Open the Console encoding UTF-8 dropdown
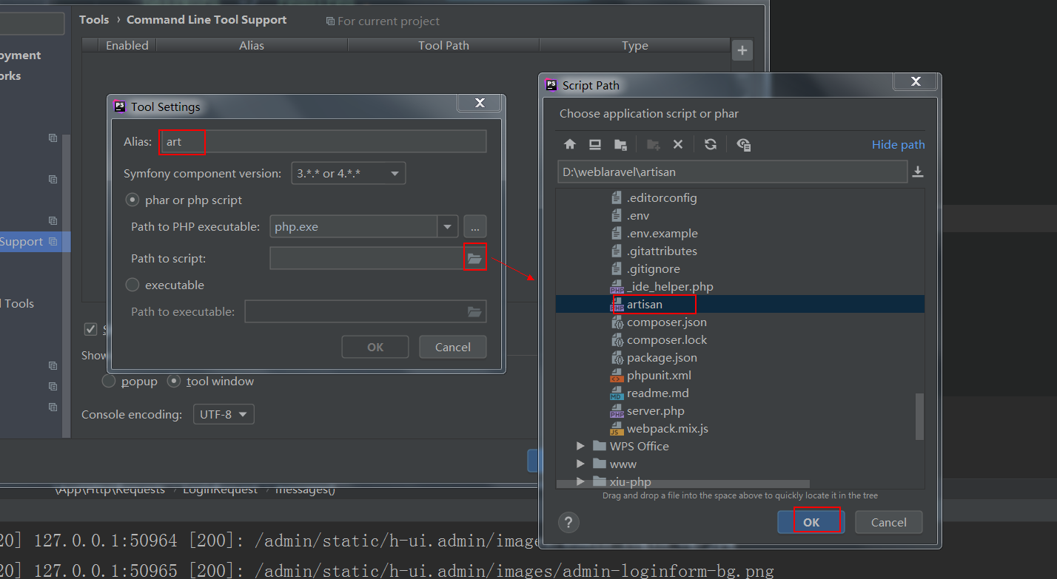 223,415
